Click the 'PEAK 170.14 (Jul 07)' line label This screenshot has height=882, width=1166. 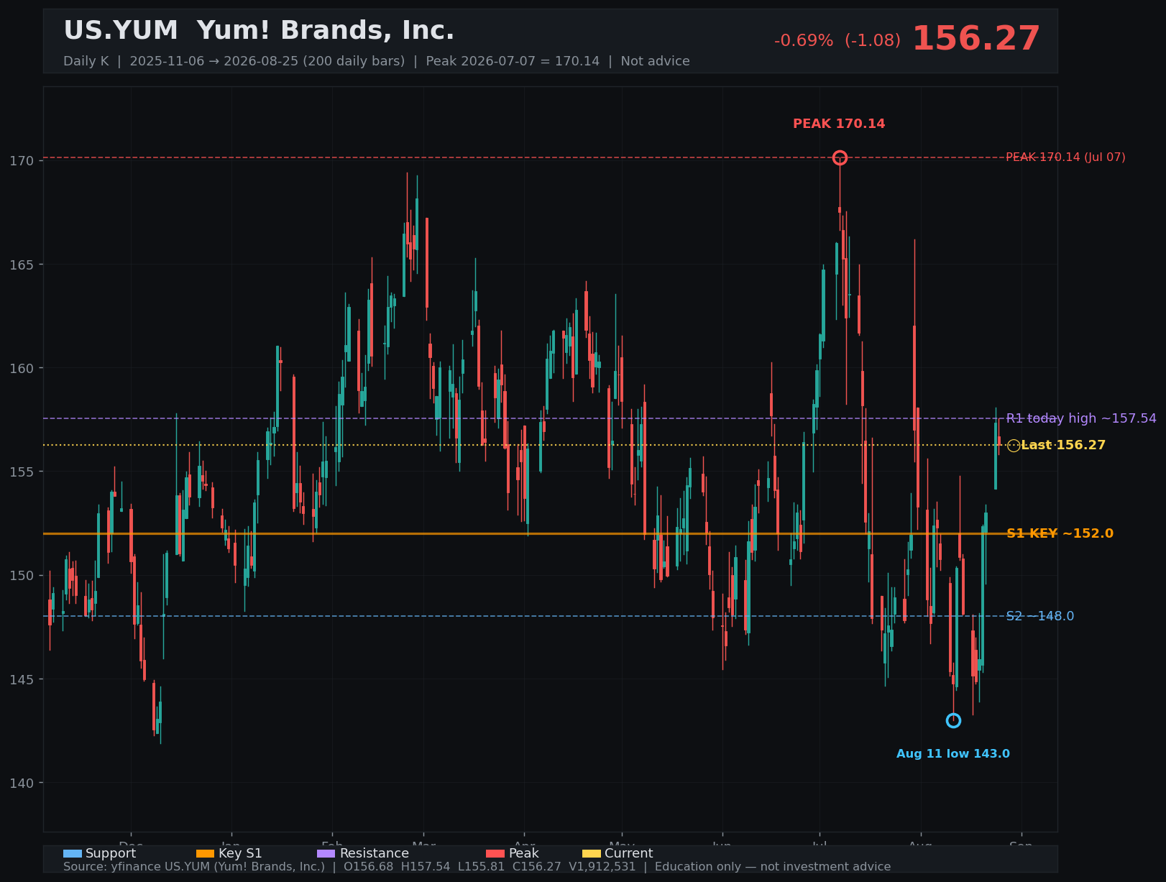coord(1065,157)
